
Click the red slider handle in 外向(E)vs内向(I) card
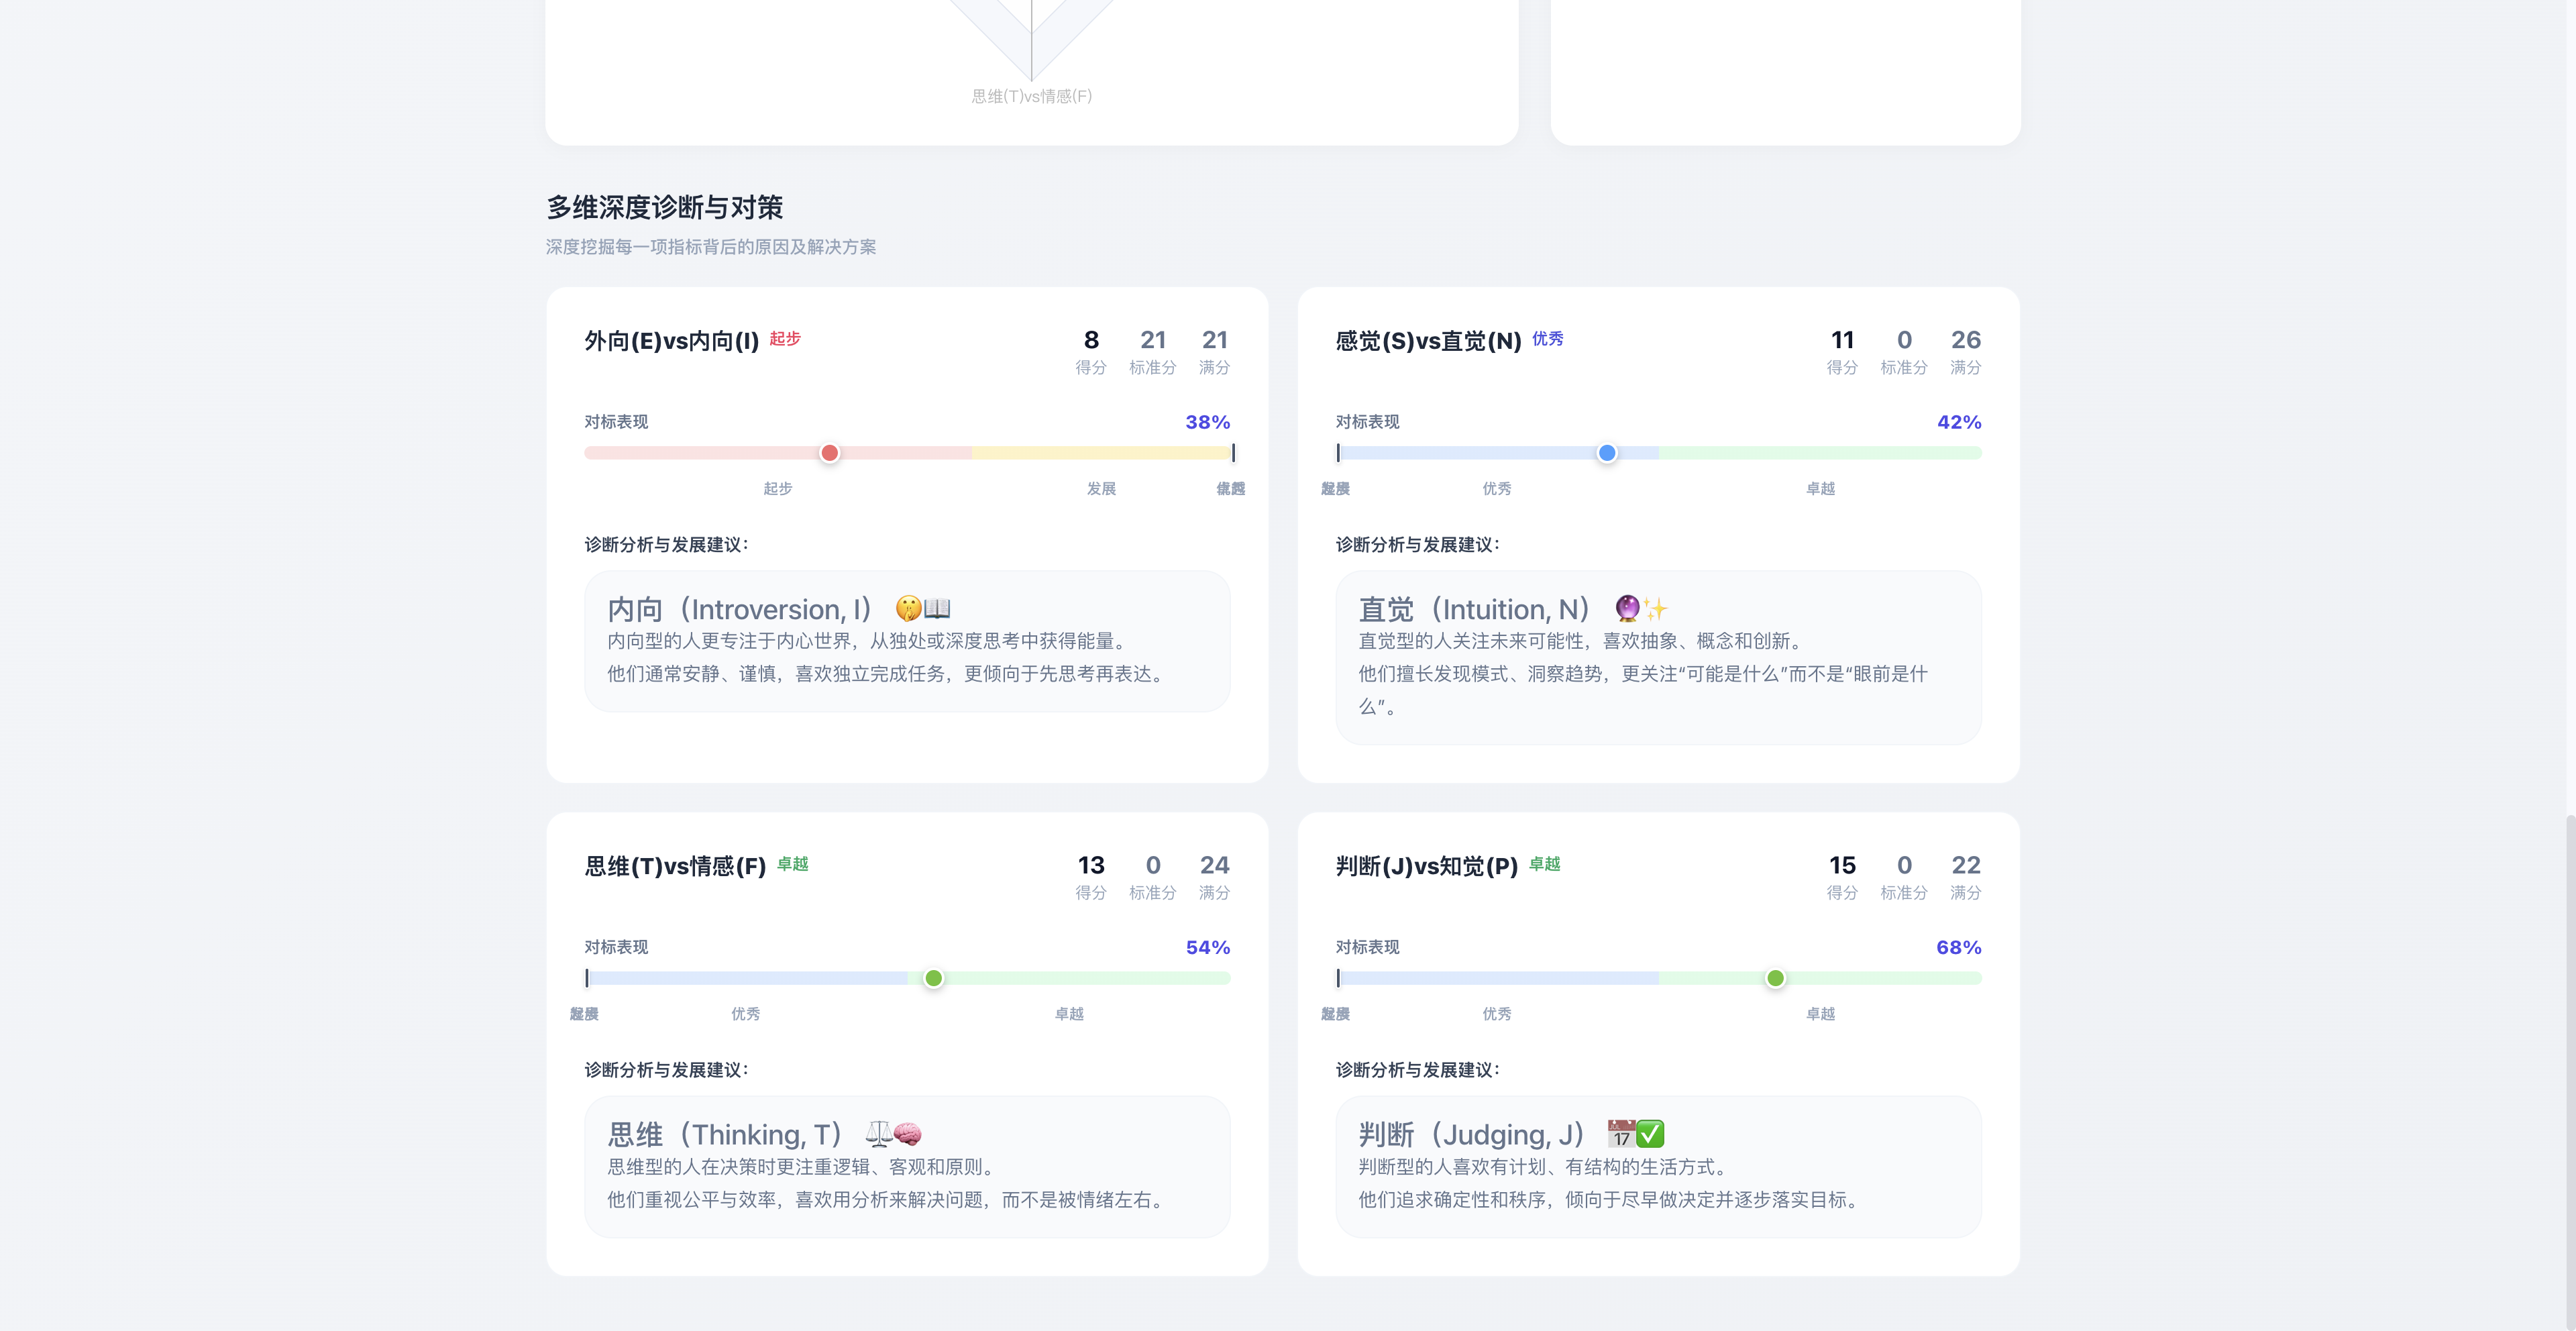click(x=829, y=453)
